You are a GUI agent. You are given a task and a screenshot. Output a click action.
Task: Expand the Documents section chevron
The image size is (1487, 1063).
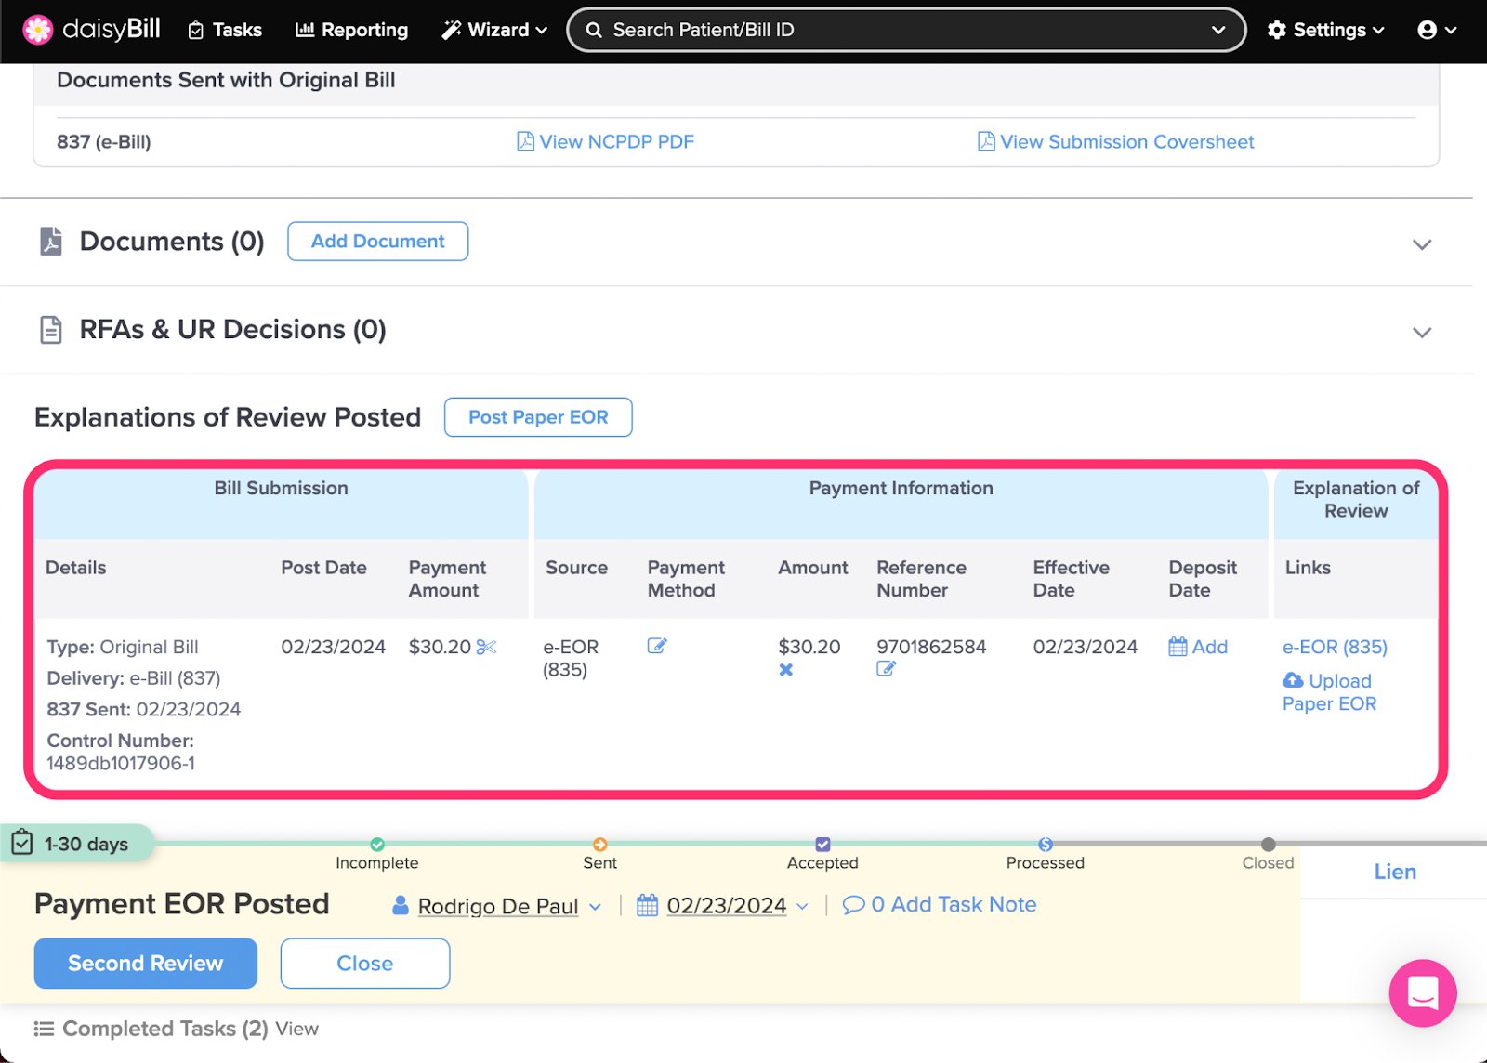point(1422,244)
